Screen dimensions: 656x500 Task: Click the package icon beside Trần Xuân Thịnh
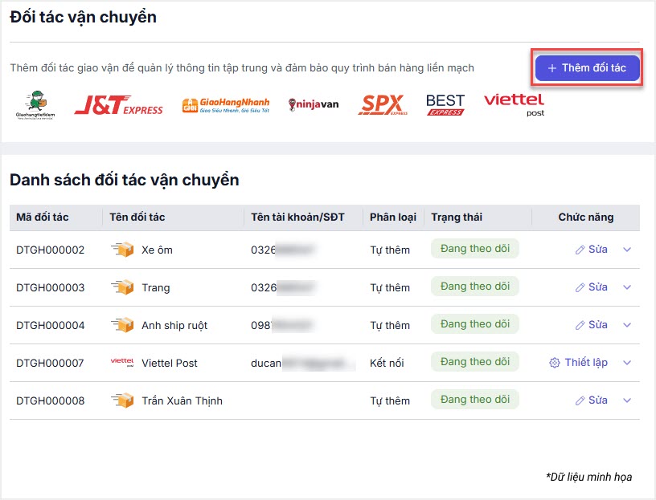point(122,400)
